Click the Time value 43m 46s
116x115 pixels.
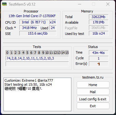coord(99,53)
